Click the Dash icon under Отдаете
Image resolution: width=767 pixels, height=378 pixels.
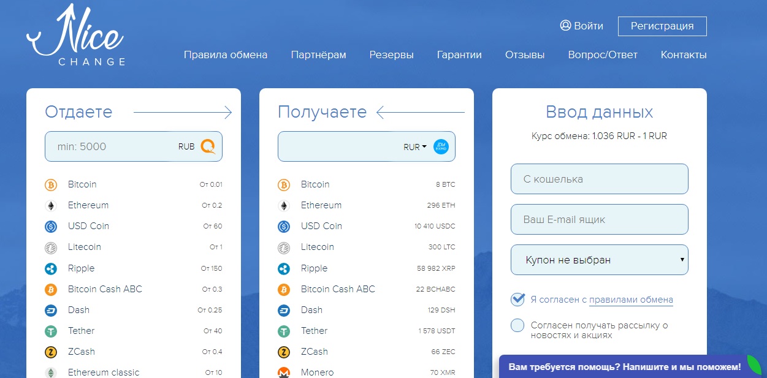(50, 310)
